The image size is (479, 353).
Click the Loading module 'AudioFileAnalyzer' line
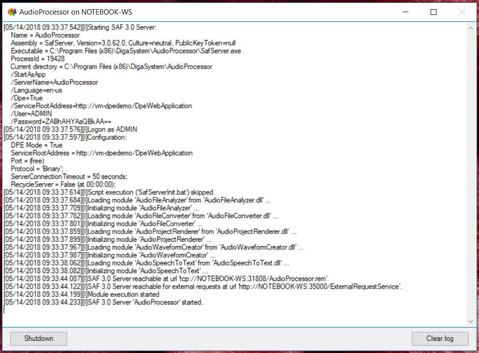pos(179,200)
